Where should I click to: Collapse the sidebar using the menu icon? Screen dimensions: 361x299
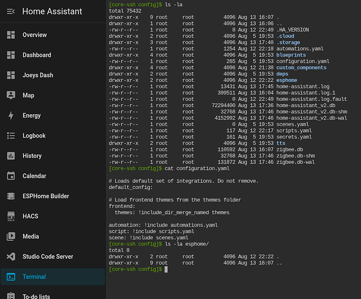[11, 11]
